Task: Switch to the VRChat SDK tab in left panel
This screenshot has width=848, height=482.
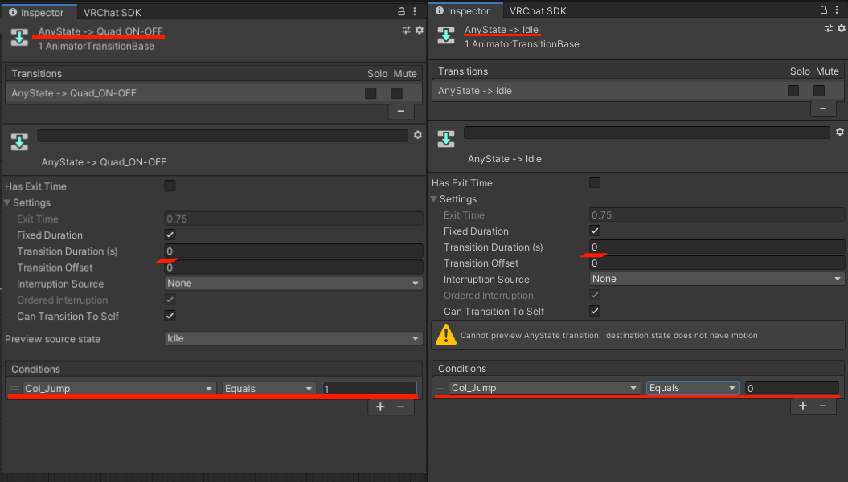Action: point(114,12)
